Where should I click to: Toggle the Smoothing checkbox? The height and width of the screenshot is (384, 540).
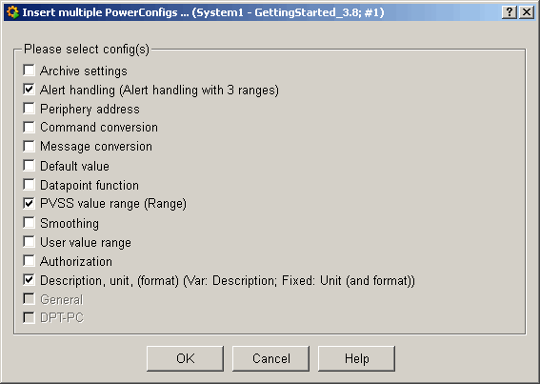[x=29, y=223]
